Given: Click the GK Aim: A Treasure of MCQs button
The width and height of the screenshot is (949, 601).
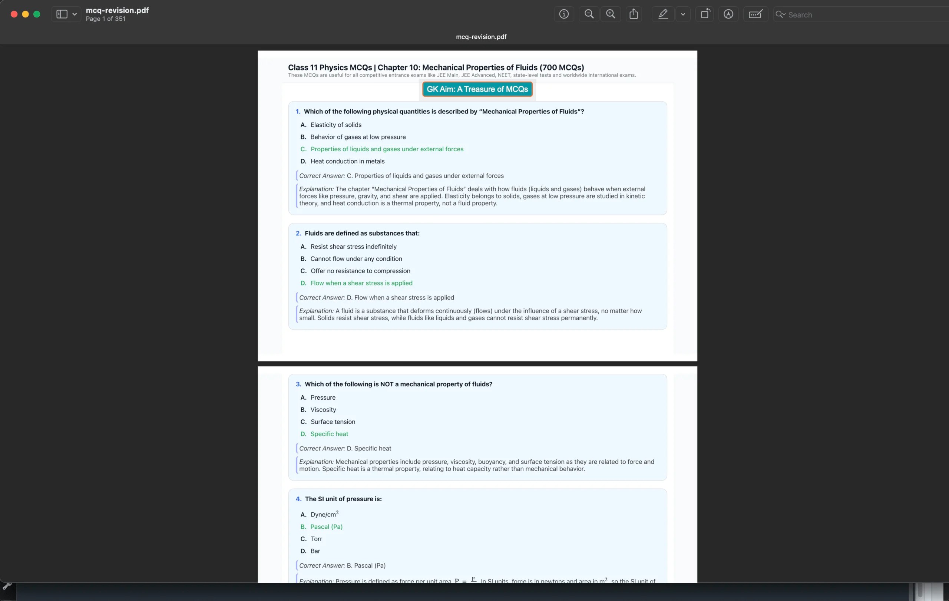Looking at the screenshot, I should point(477,89).
